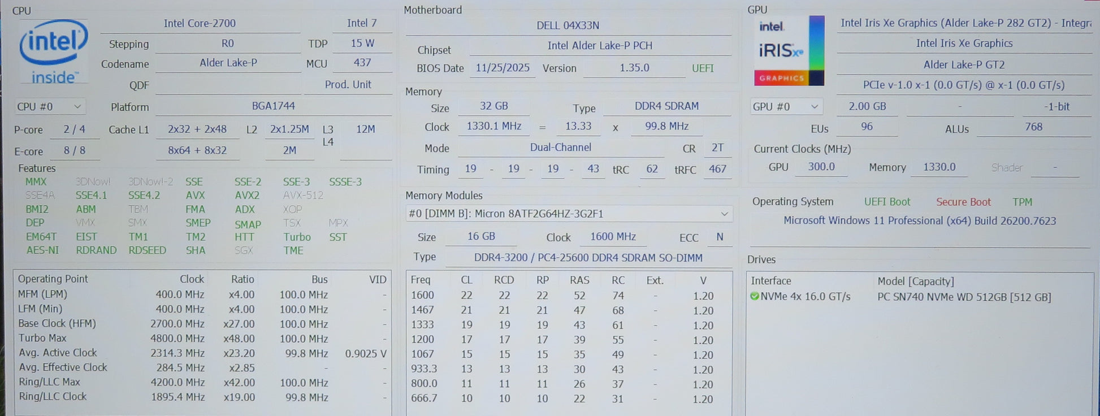Click the TPM indicator in Operating System
The image size is (1100, 416).
(x=1022, y=202)
